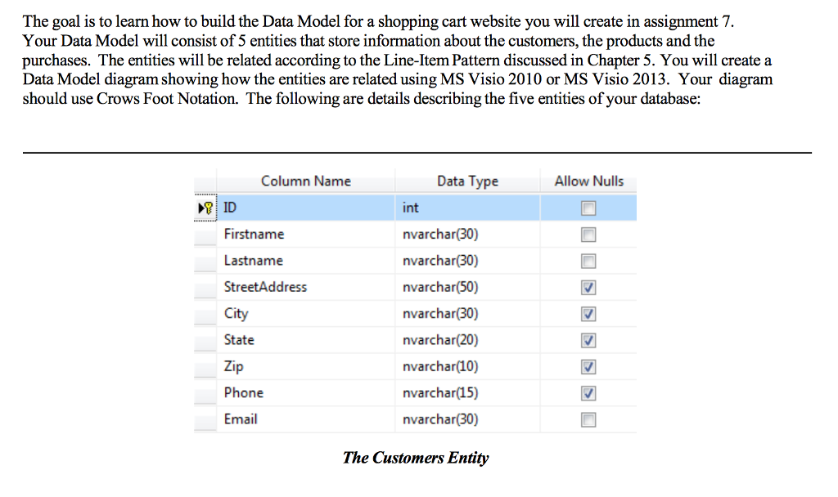
Task: Check the Allow Nulls box for Lastname
Action: point(588,261)
